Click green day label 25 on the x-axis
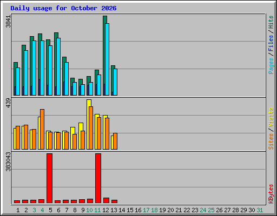The height and width of the screenshot is (216, 277). (x=211, y=210)
